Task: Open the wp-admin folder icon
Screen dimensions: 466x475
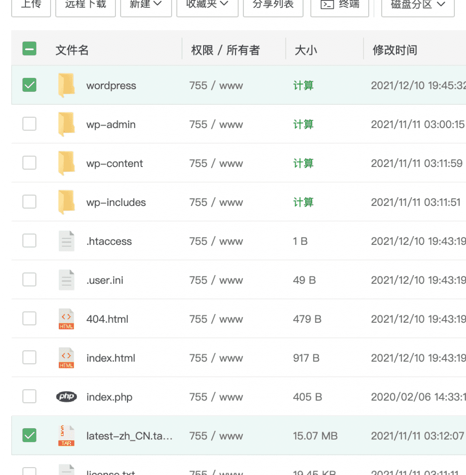Action: tap(66, 124)
